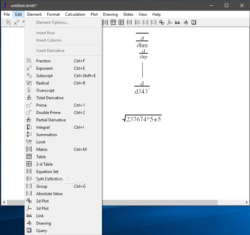Click the Partial Derivative icon in the menu

29,120
